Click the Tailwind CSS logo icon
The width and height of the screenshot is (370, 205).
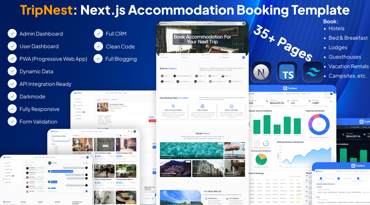pyautogui.click(x=313, y=72)
